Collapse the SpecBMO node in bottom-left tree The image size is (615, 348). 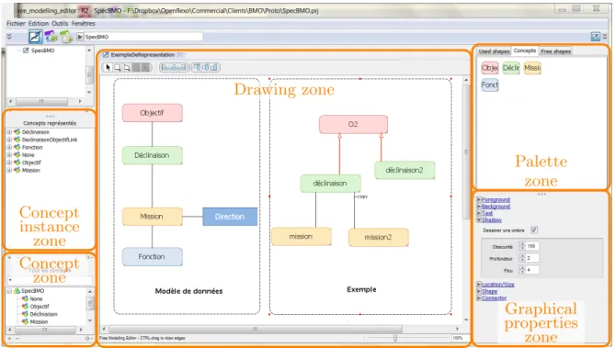pyautogui.click(x=9, y=291)
